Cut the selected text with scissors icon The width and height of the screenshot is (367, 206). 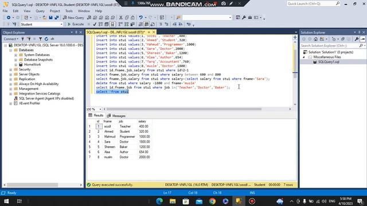(x=121, y=18)
